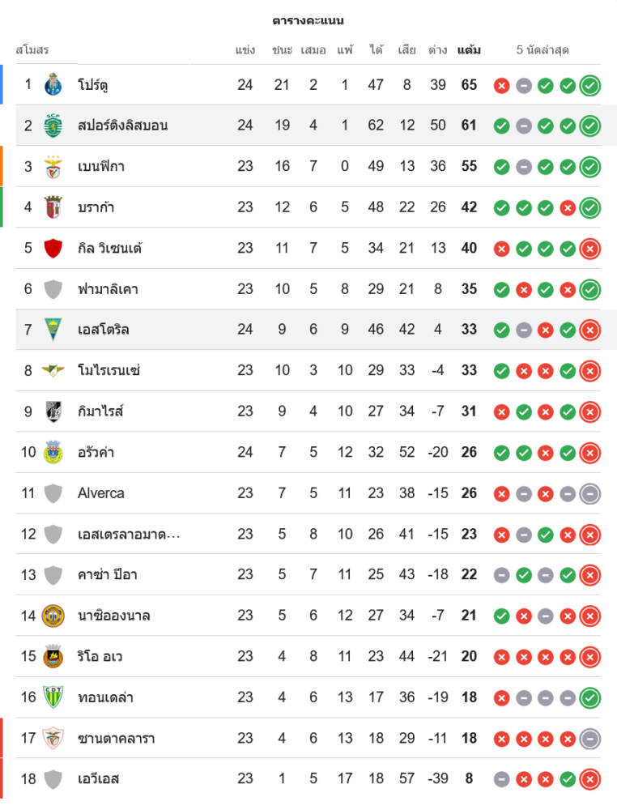617x810 pixels.
Task: Click the Arouca club crest
Action: click(53, 452)
